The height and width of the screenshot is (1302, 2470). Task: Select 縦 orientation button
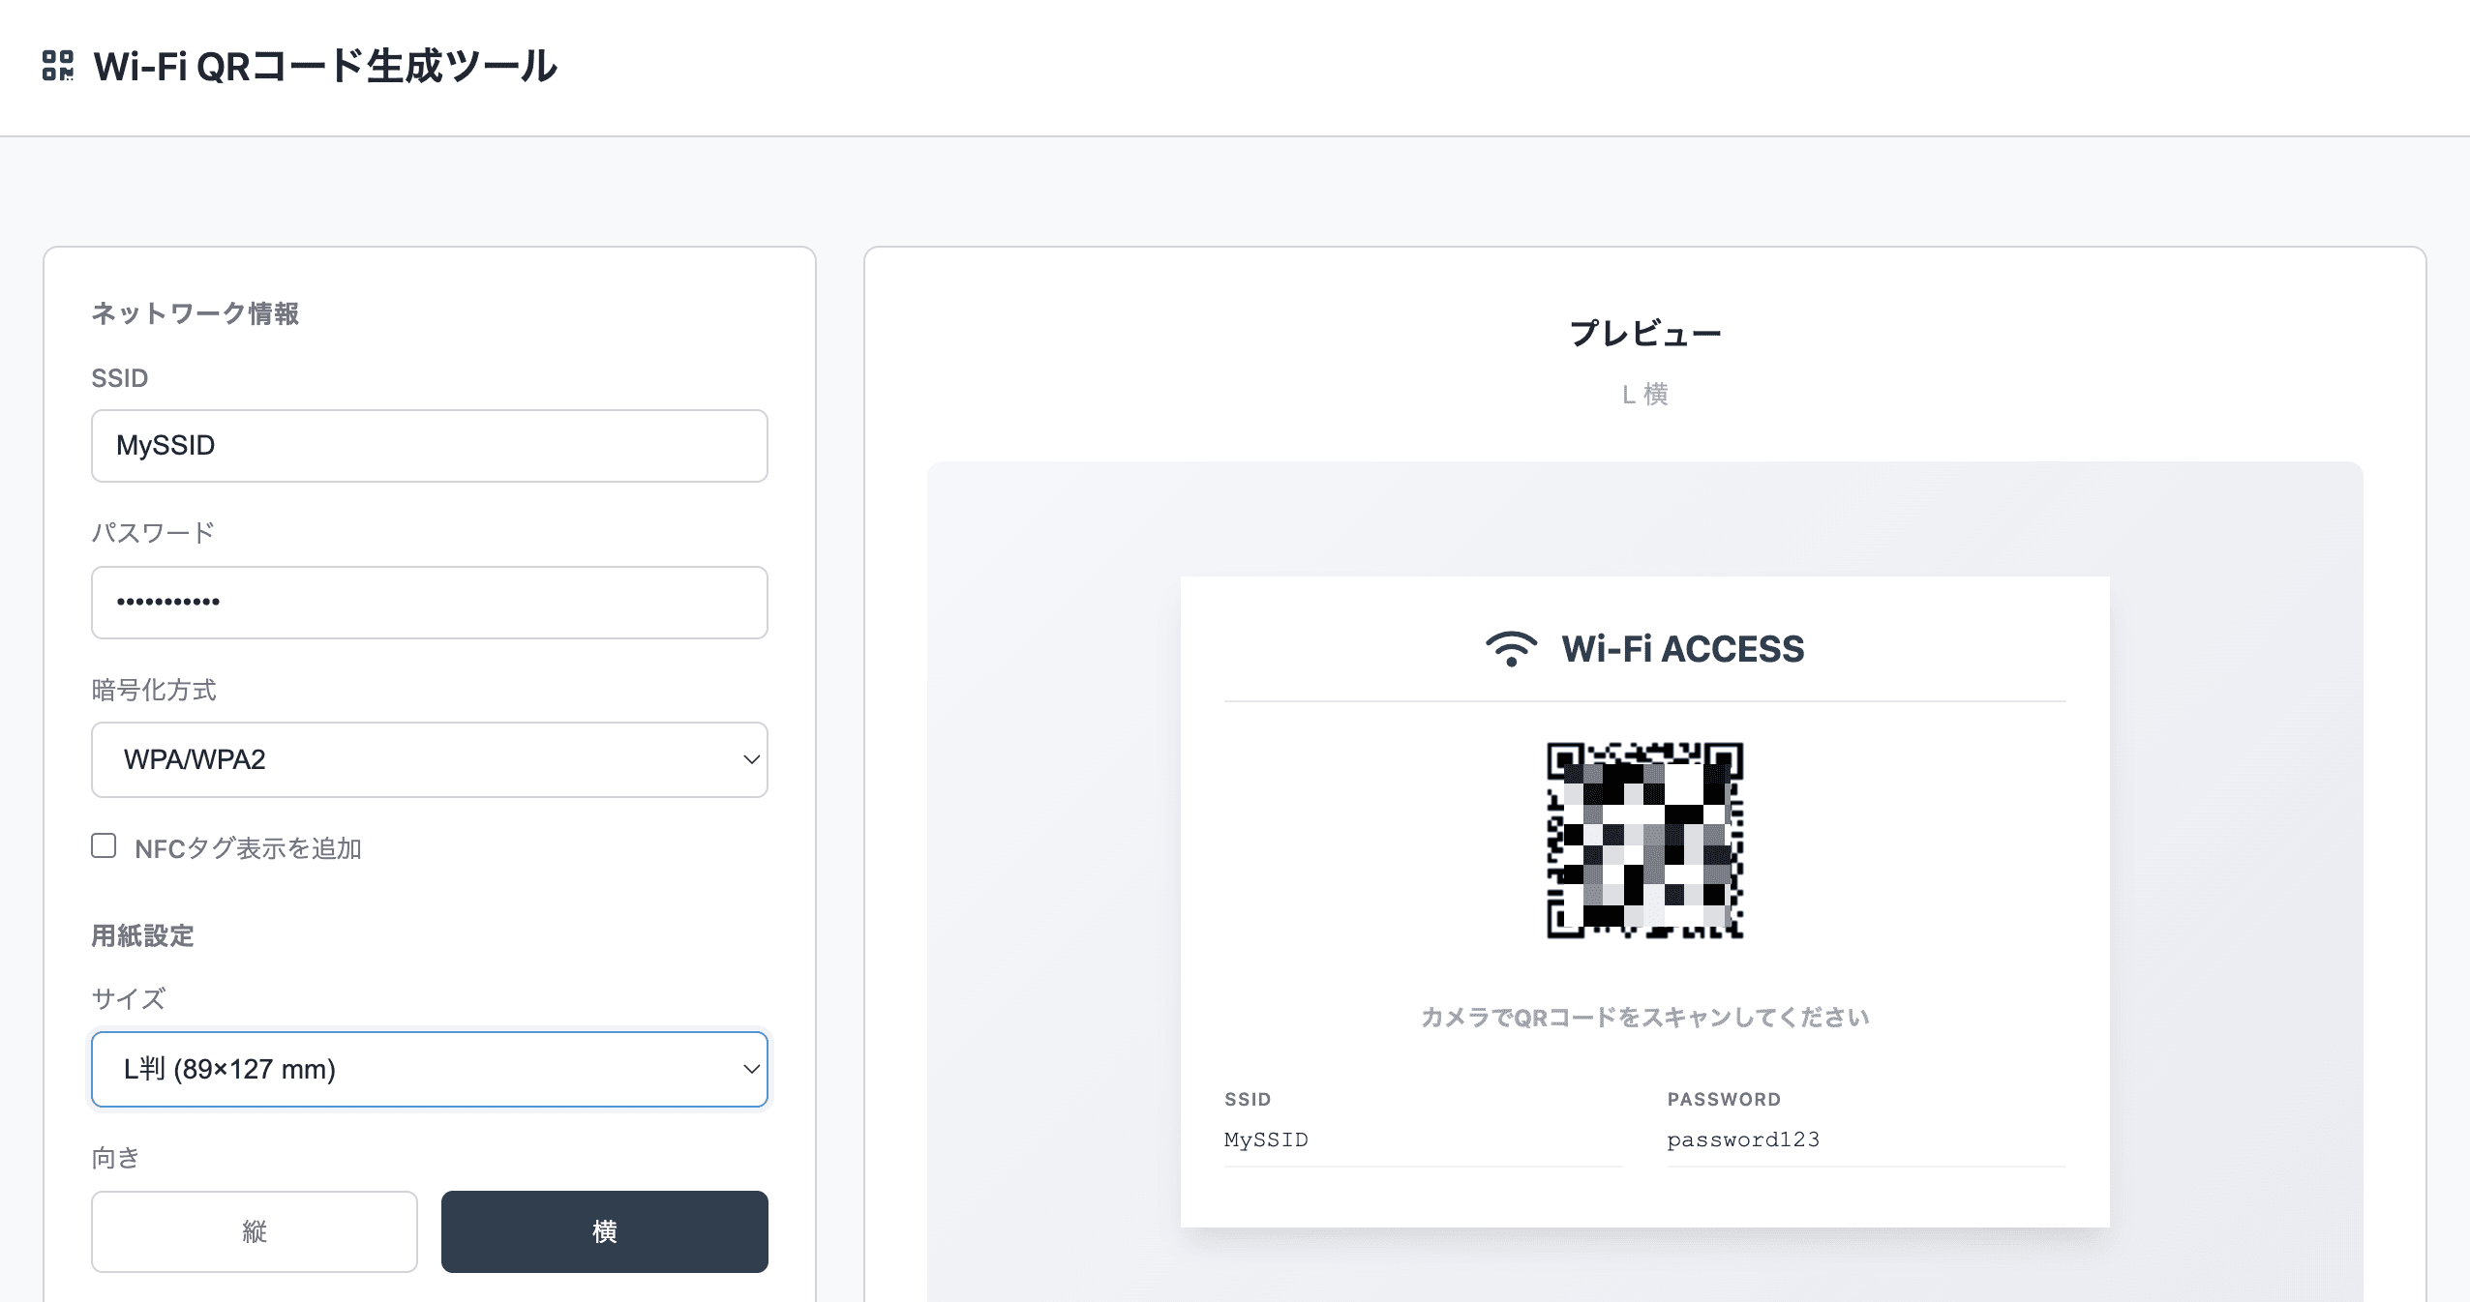[255, 1230]
